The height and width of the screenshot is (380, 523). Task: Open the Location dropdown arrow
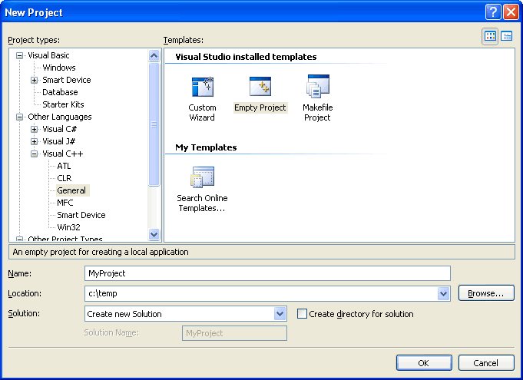[x=443, y=294]
